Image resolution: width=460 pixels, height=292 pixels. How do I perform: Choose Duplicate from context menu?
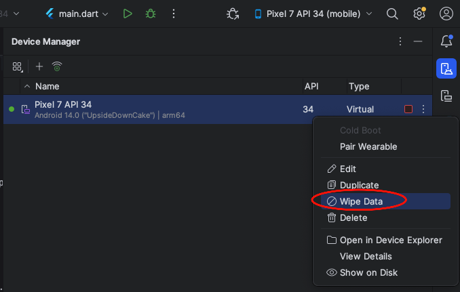click(359, 185)
